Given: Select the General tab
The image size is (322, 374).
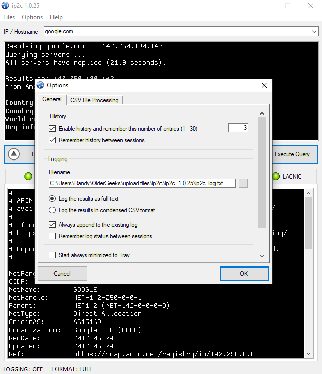Looking at the screenshot, I should (52, 99).
